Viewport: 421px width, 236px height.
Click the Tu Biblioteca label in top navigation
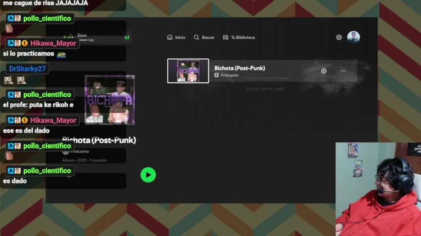tap(243, 37)
